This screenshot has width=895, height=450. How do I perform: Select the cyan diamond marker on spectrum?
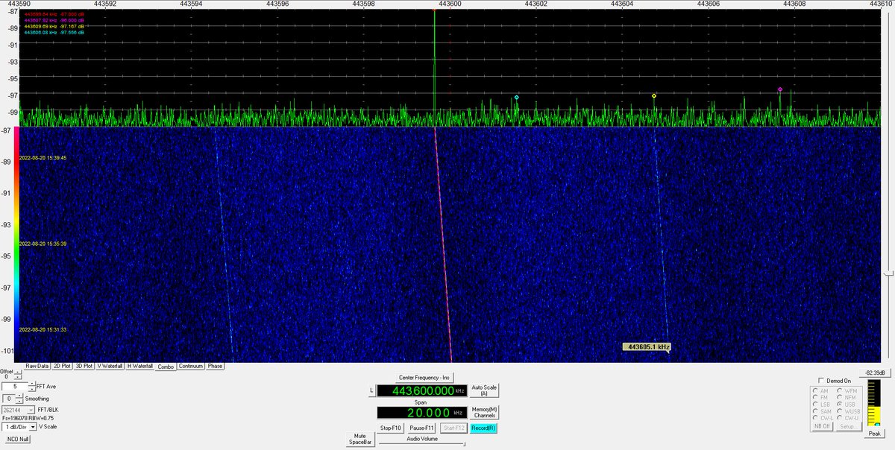coord(516,97)
